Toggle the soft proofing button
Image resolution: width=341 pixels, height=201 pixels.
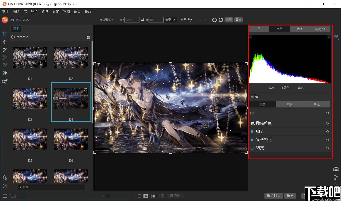(x=162, y=196)
